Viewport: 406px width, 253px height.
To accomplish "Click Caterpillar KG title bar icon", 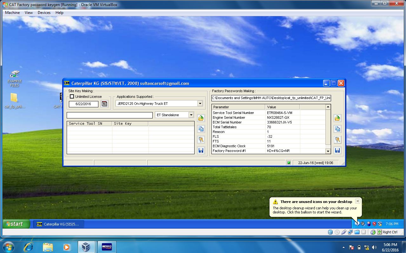I will (x=67, y=84).
